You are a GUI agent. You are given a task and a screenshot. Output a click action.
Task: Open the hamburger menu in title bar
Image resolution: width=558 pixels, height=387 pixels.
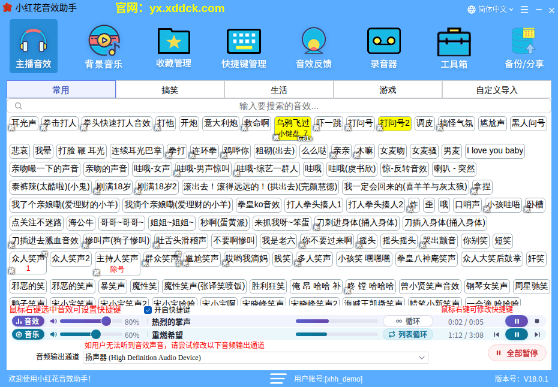tap(524, 10)
